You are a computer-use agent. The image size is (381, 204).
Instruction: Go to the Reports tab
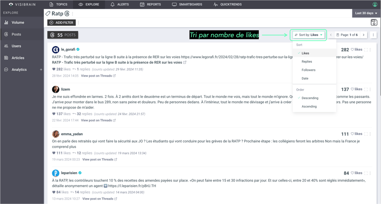151,4
